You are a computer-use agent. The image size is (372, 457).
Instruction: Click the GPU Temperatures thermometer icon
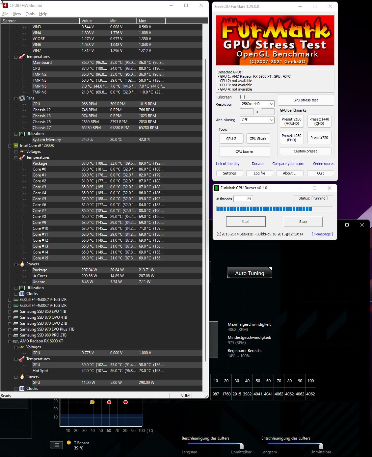click(22, 359)
